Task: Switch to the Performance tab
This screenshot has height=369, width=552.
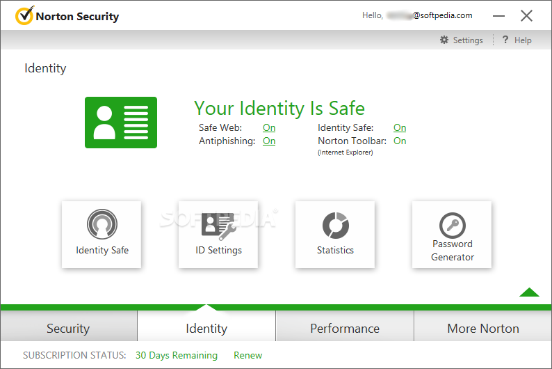Action: point(345,326)
